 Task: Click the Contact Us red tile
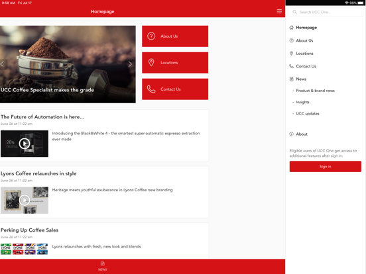pyautogui.click(x=175, y=89)
